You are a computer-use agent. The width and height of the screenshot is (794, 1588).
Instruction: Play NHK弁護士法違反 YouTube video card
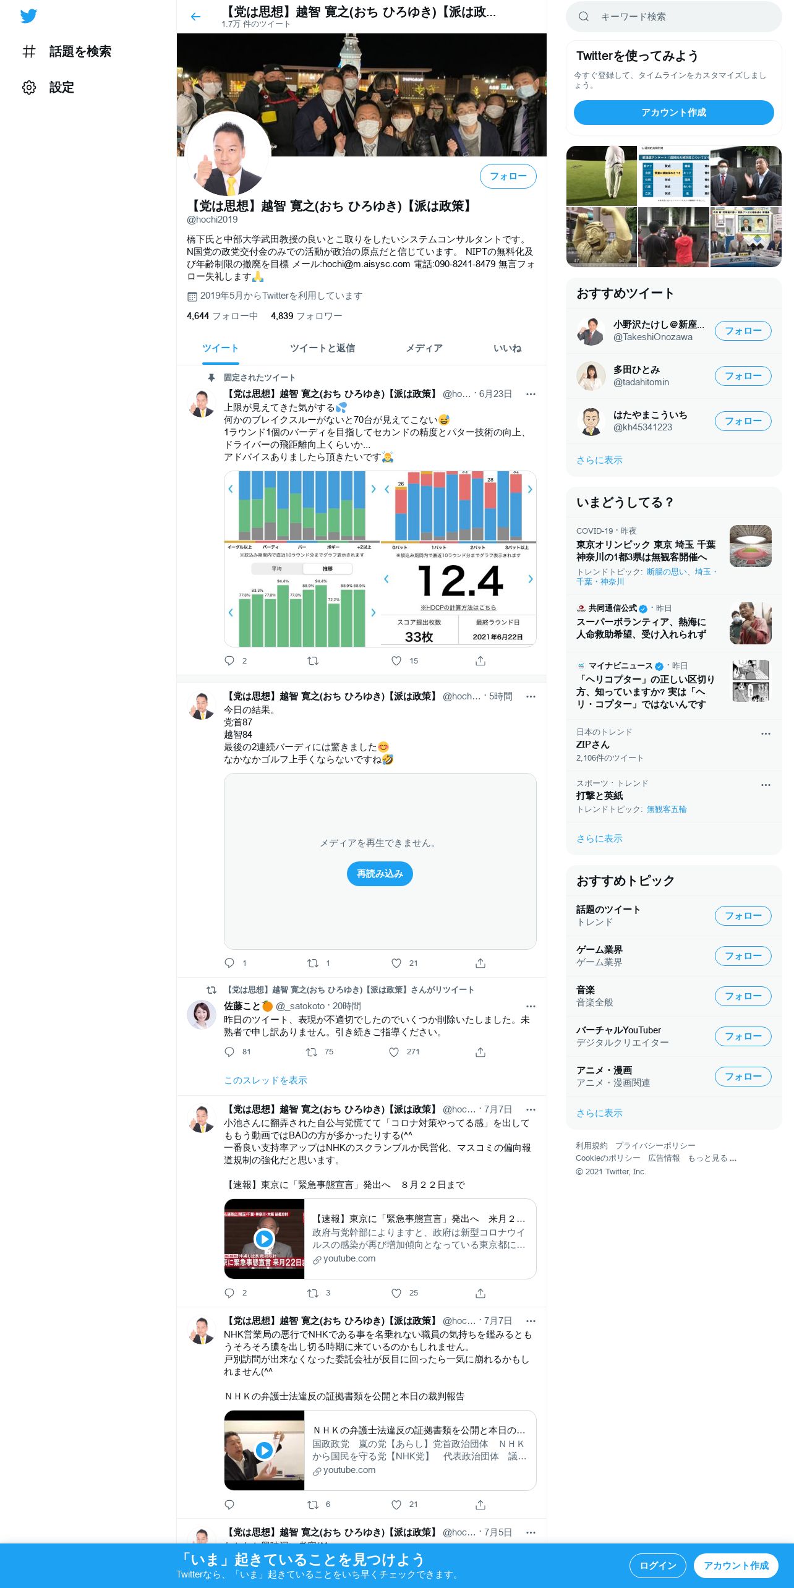(x=264, y=1450)
